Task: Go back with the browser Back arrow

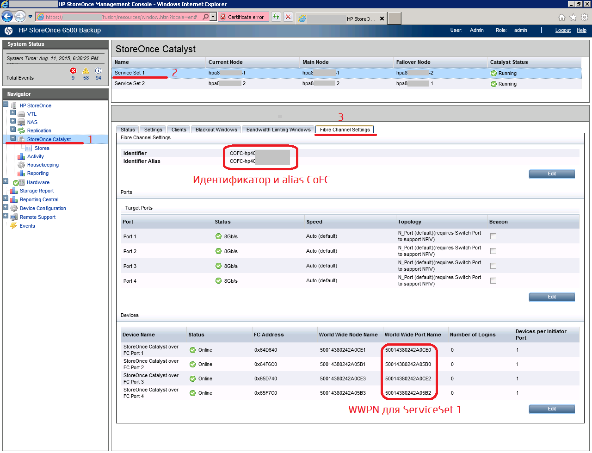Action: pyautogui.click(x=7, y=17)
